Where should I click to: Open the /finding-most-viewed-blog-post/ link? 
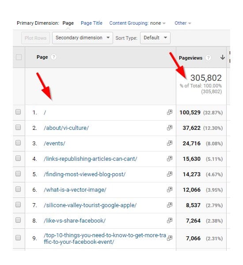pos(84,174)
